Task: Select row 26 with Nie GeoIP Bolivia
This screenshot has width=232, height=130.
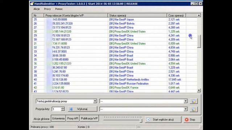Action: (x=115, y=23)
